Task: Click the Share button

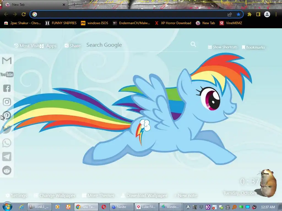Action: tap(73, 46)
